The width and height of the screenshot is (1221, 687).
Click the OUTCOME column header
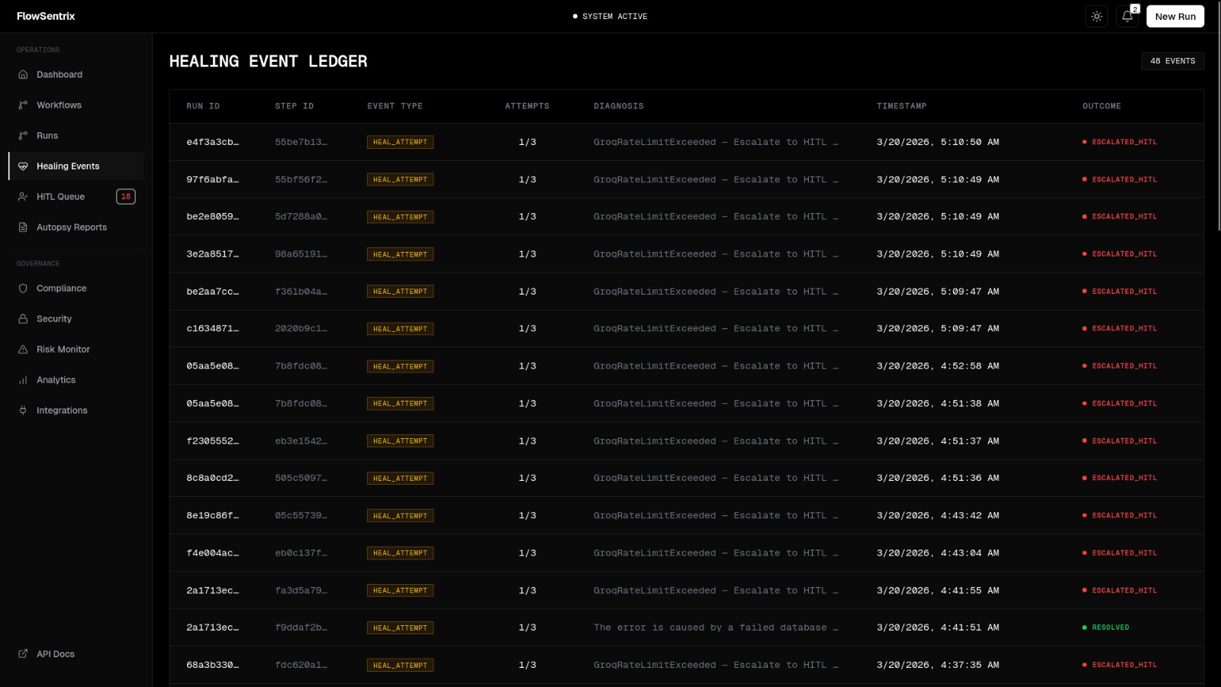(1102, 106)
